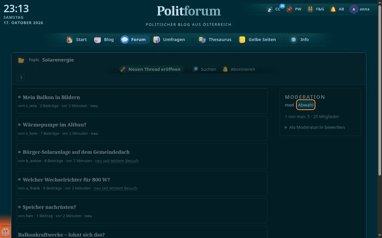Open the Blog section
Viewport: 382px width, 238px height.
pyautogui.click(x=104, y=40)
